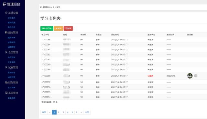Click card number 37100056

pyautogui.click(x=46, y=87)
